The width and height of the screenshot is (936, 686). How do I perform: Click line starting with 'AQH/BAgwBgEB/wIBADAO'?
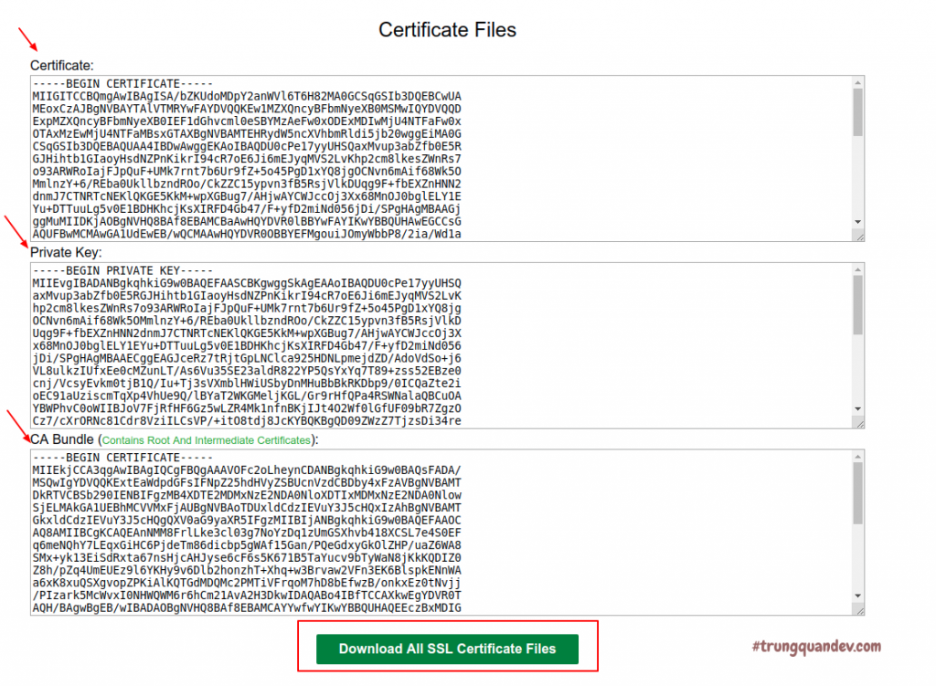(x=247, y=607)
